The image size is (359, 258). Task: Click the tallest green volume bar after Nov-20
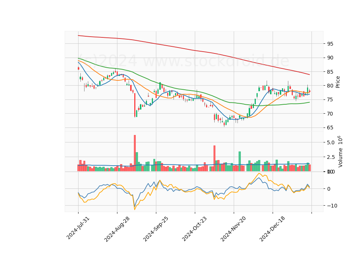point(240,162)
